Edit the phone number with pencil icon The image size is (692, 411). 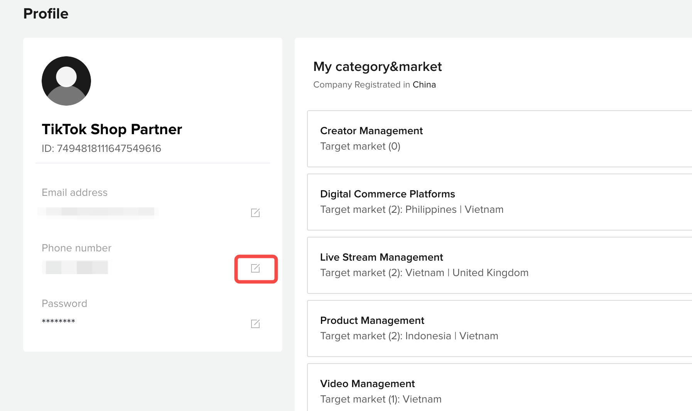(x=255, y=268)
